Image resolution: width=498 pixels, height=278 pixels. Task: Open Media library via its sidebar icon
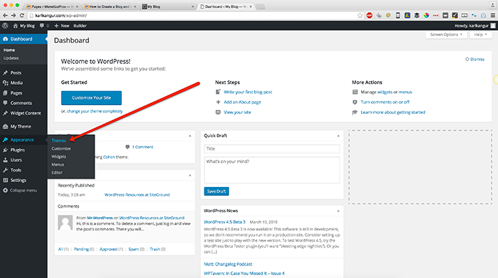click(x=6, y=83)
